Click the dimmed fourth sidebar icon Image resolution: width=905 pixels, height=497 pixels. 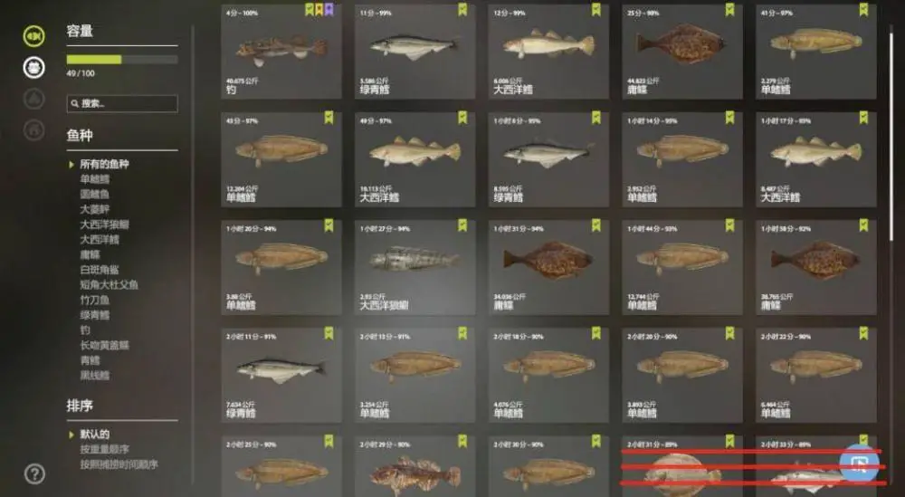coord(34,129)
